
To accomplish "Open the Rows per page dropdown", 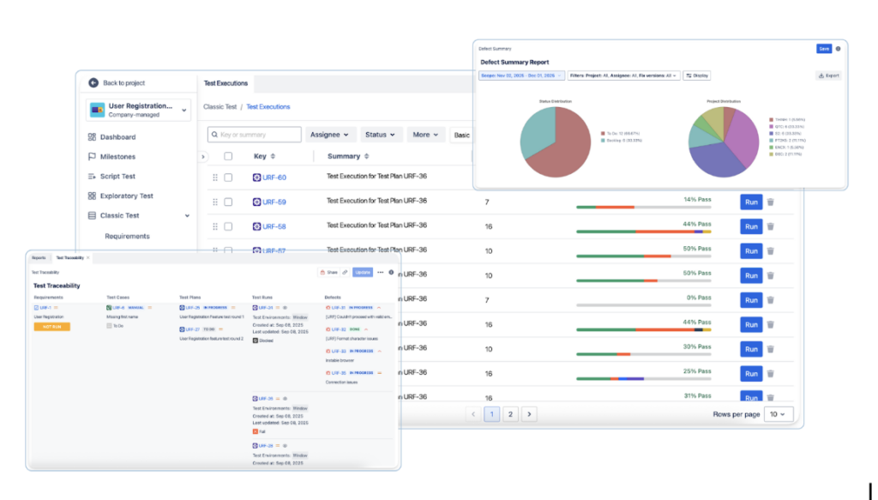I will (779, 414).
